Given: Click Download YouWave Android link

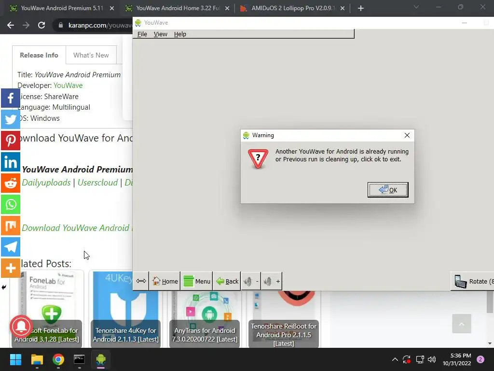Looking at the screenshot, I should [x=77, y=228].
